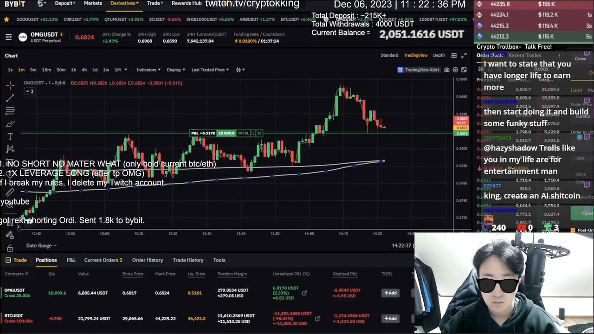The image size is (594, 334).
Task: Click SHIB1000USDT in the ticker bar
Action: [x=202, y=19]
